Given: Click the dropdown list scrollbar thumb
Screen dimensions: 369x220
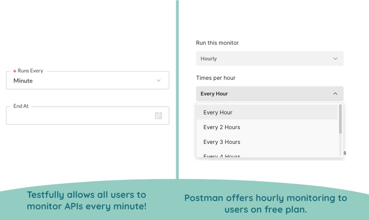Looking at the screenshot, I should [340, 119].
